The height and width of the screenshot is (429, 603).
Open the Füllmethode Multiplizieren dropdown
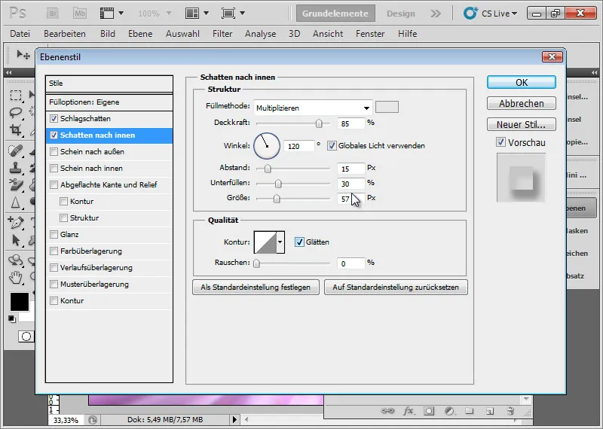pos(313,108)
